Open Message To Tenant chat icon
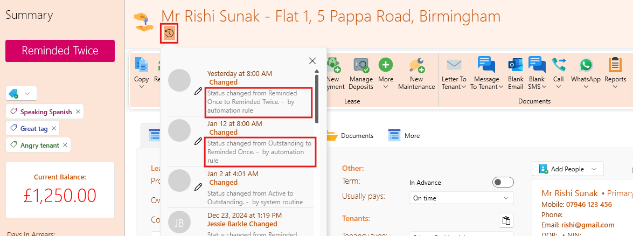 [486, 65]
